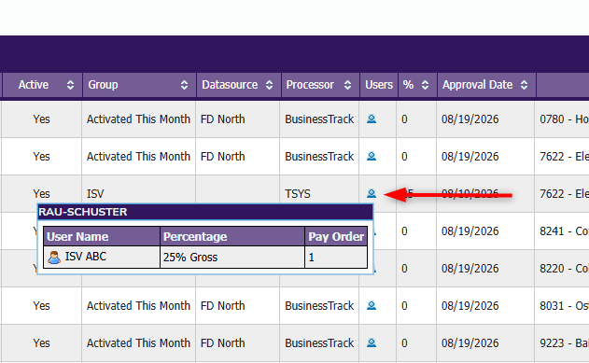The height and width of the screenshot is (363, 589).
Task: Click the RAU-SCHUSTER popup title bar
Action: pos(205,212)
